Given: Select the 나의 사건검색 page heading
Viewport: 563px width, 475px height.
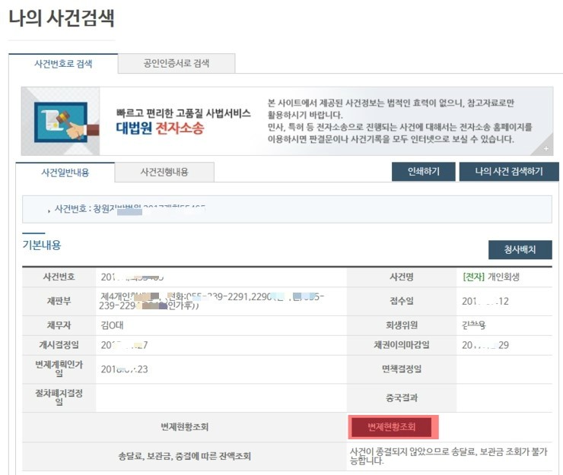Looking at the screenshot, I should [62, 18].
